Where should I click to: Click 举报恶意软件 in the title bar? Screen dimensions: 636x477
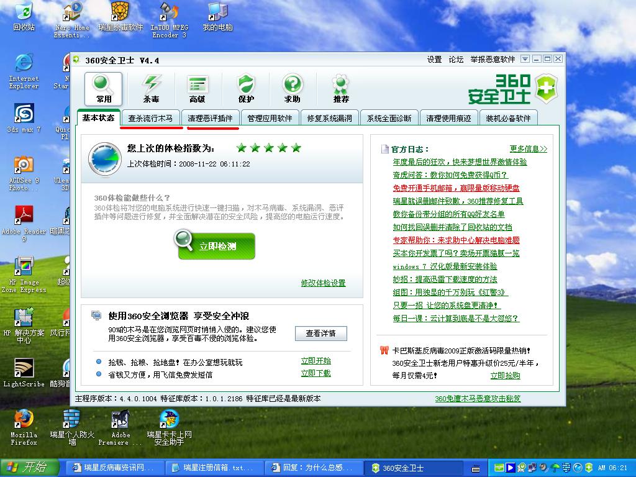(x=493, y=60)
